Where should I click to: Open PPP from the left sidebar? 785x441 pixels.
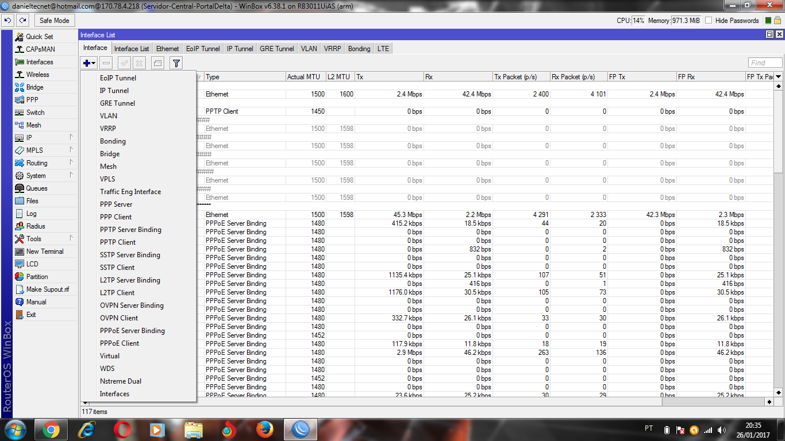32,100
